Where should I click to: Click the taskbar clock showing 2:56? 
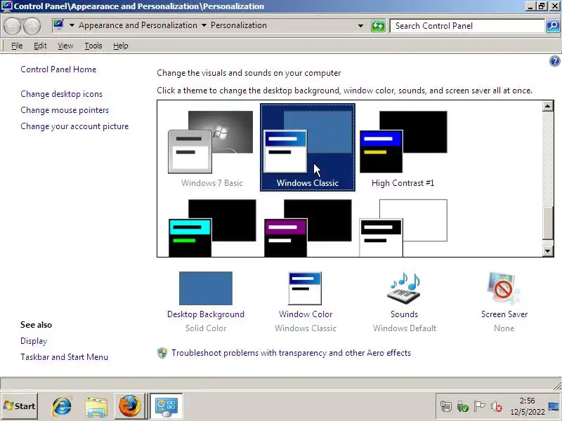(528, 406)
